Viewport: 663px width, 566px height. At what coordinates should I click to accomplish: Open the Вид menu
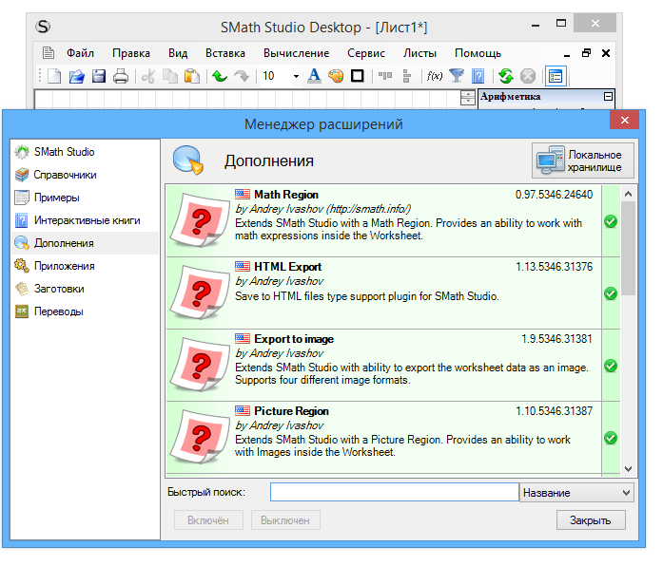click(x=178, y=53)
